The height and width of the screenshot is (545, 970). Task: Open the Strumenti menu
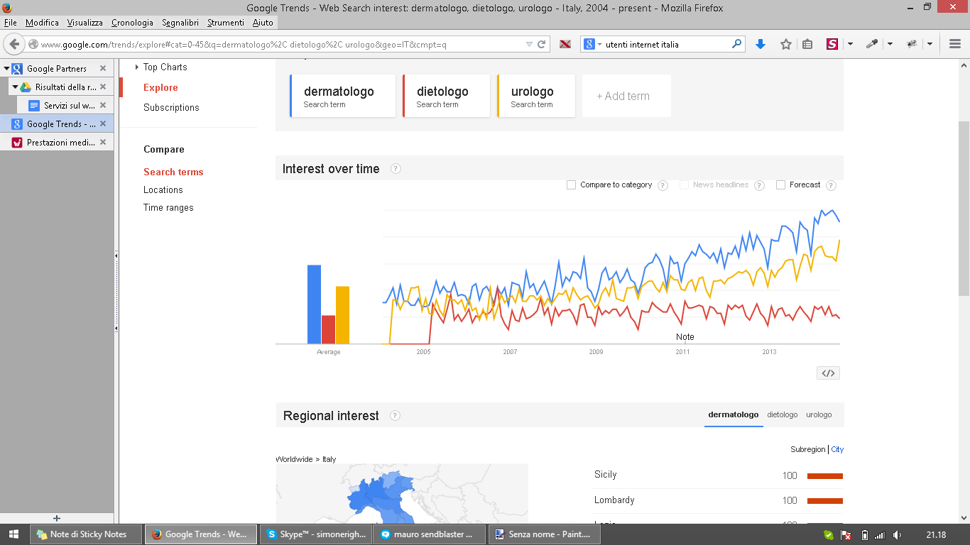[226, 23]
